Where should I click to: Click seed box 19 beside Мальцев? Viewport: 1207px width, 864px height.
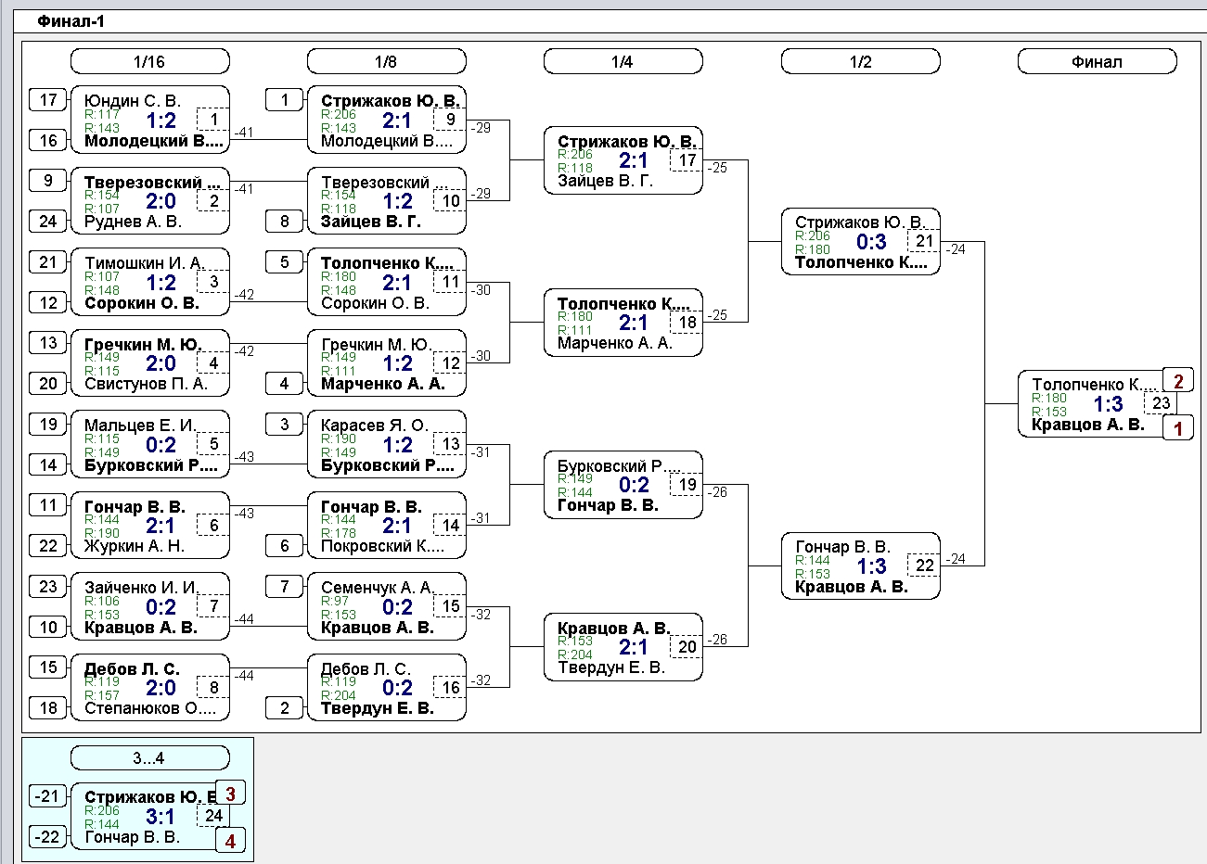48,425
